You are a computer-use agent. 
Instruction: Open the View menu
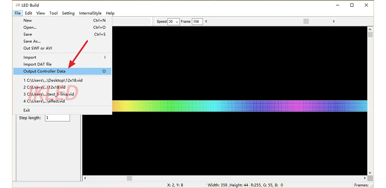click(41, 13)
